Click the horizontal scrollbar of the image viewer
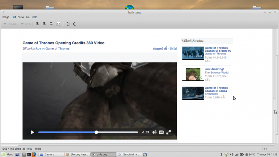The width and height of the screenshot is (279, 157). click(x=146, y=145)
